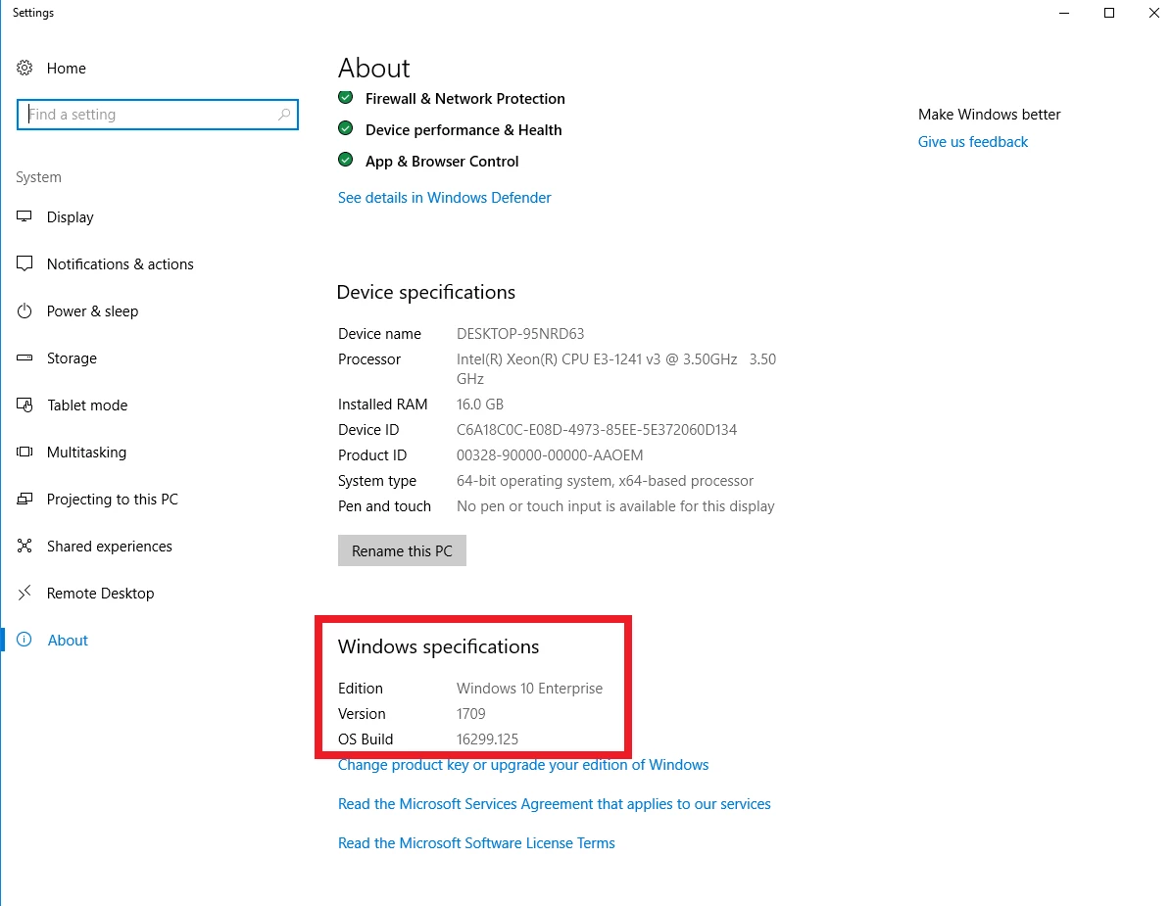The image size is (1171, 906).
Task: Select Shared experiences
Action: pyautogui.click(x=110, y=547)
